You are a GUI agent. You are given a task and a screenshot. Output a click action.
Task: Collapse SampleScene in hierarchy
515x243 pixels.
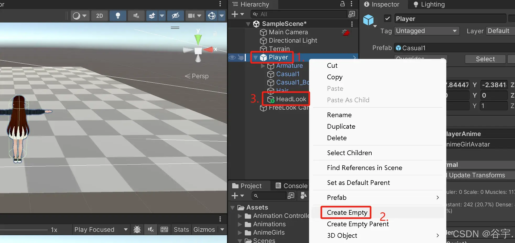248,24
